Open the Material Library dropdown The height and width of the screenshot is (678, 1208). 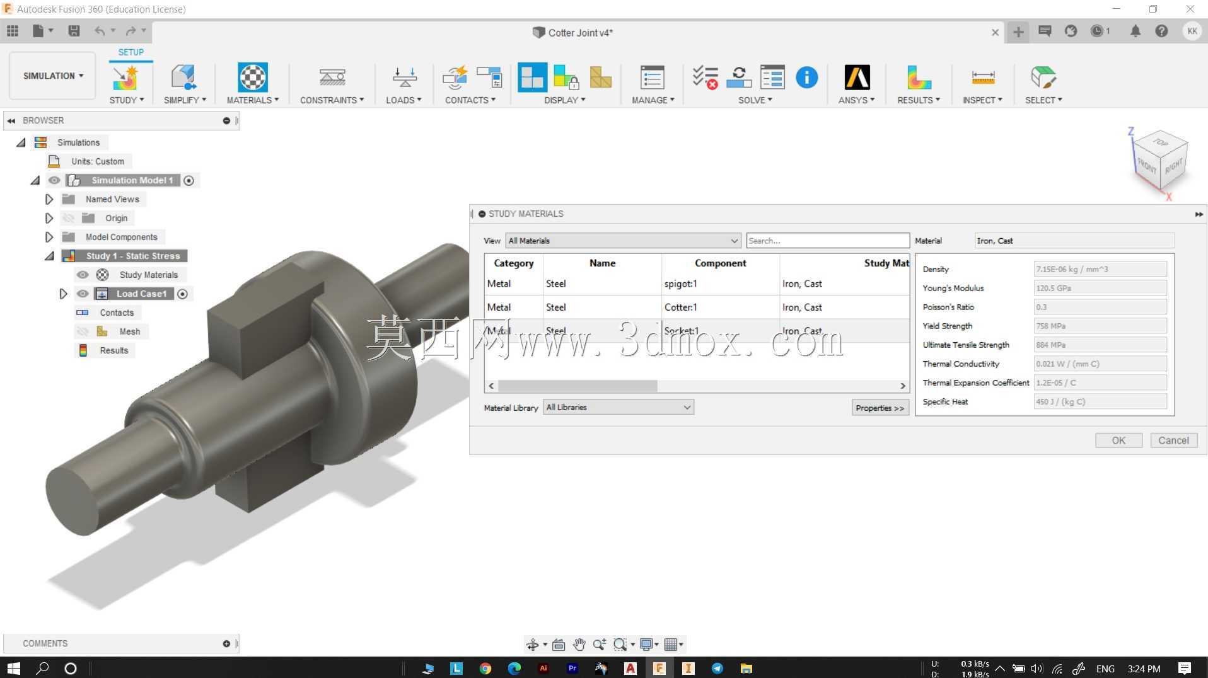tap(619, 407)
